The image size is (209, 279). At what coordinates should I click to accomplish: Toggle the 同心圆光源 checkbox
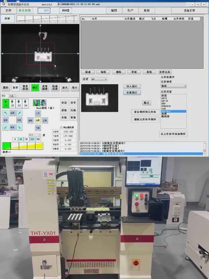click(x=61, y=127)
